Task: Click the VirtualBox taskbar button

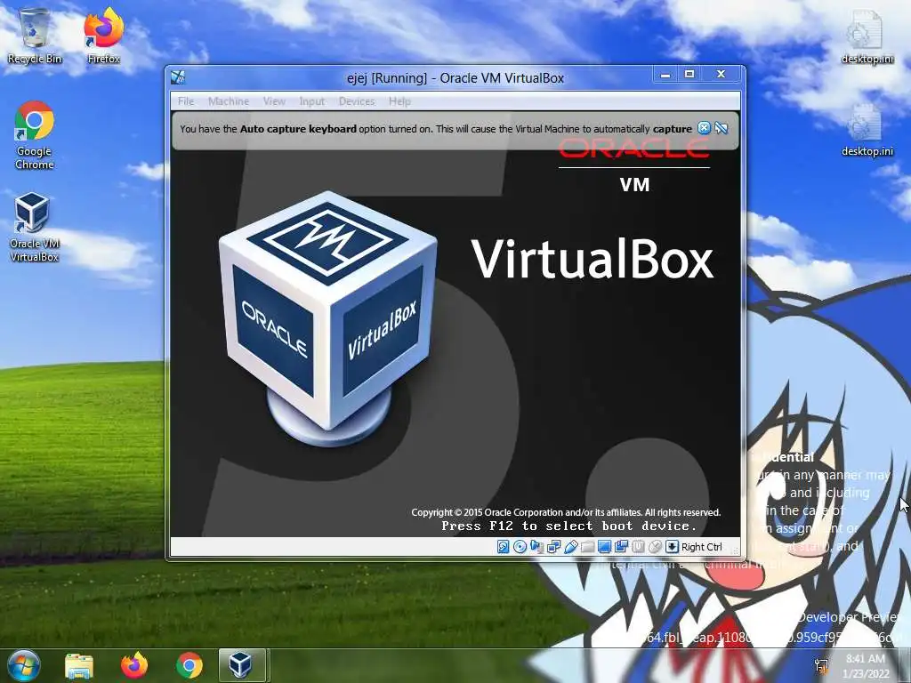Action: pos(245,665)
